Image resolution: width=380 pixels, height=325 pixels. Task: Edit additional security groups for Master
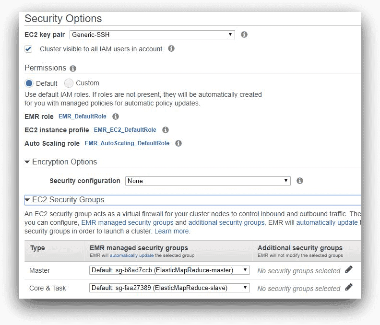pos(349,270)
